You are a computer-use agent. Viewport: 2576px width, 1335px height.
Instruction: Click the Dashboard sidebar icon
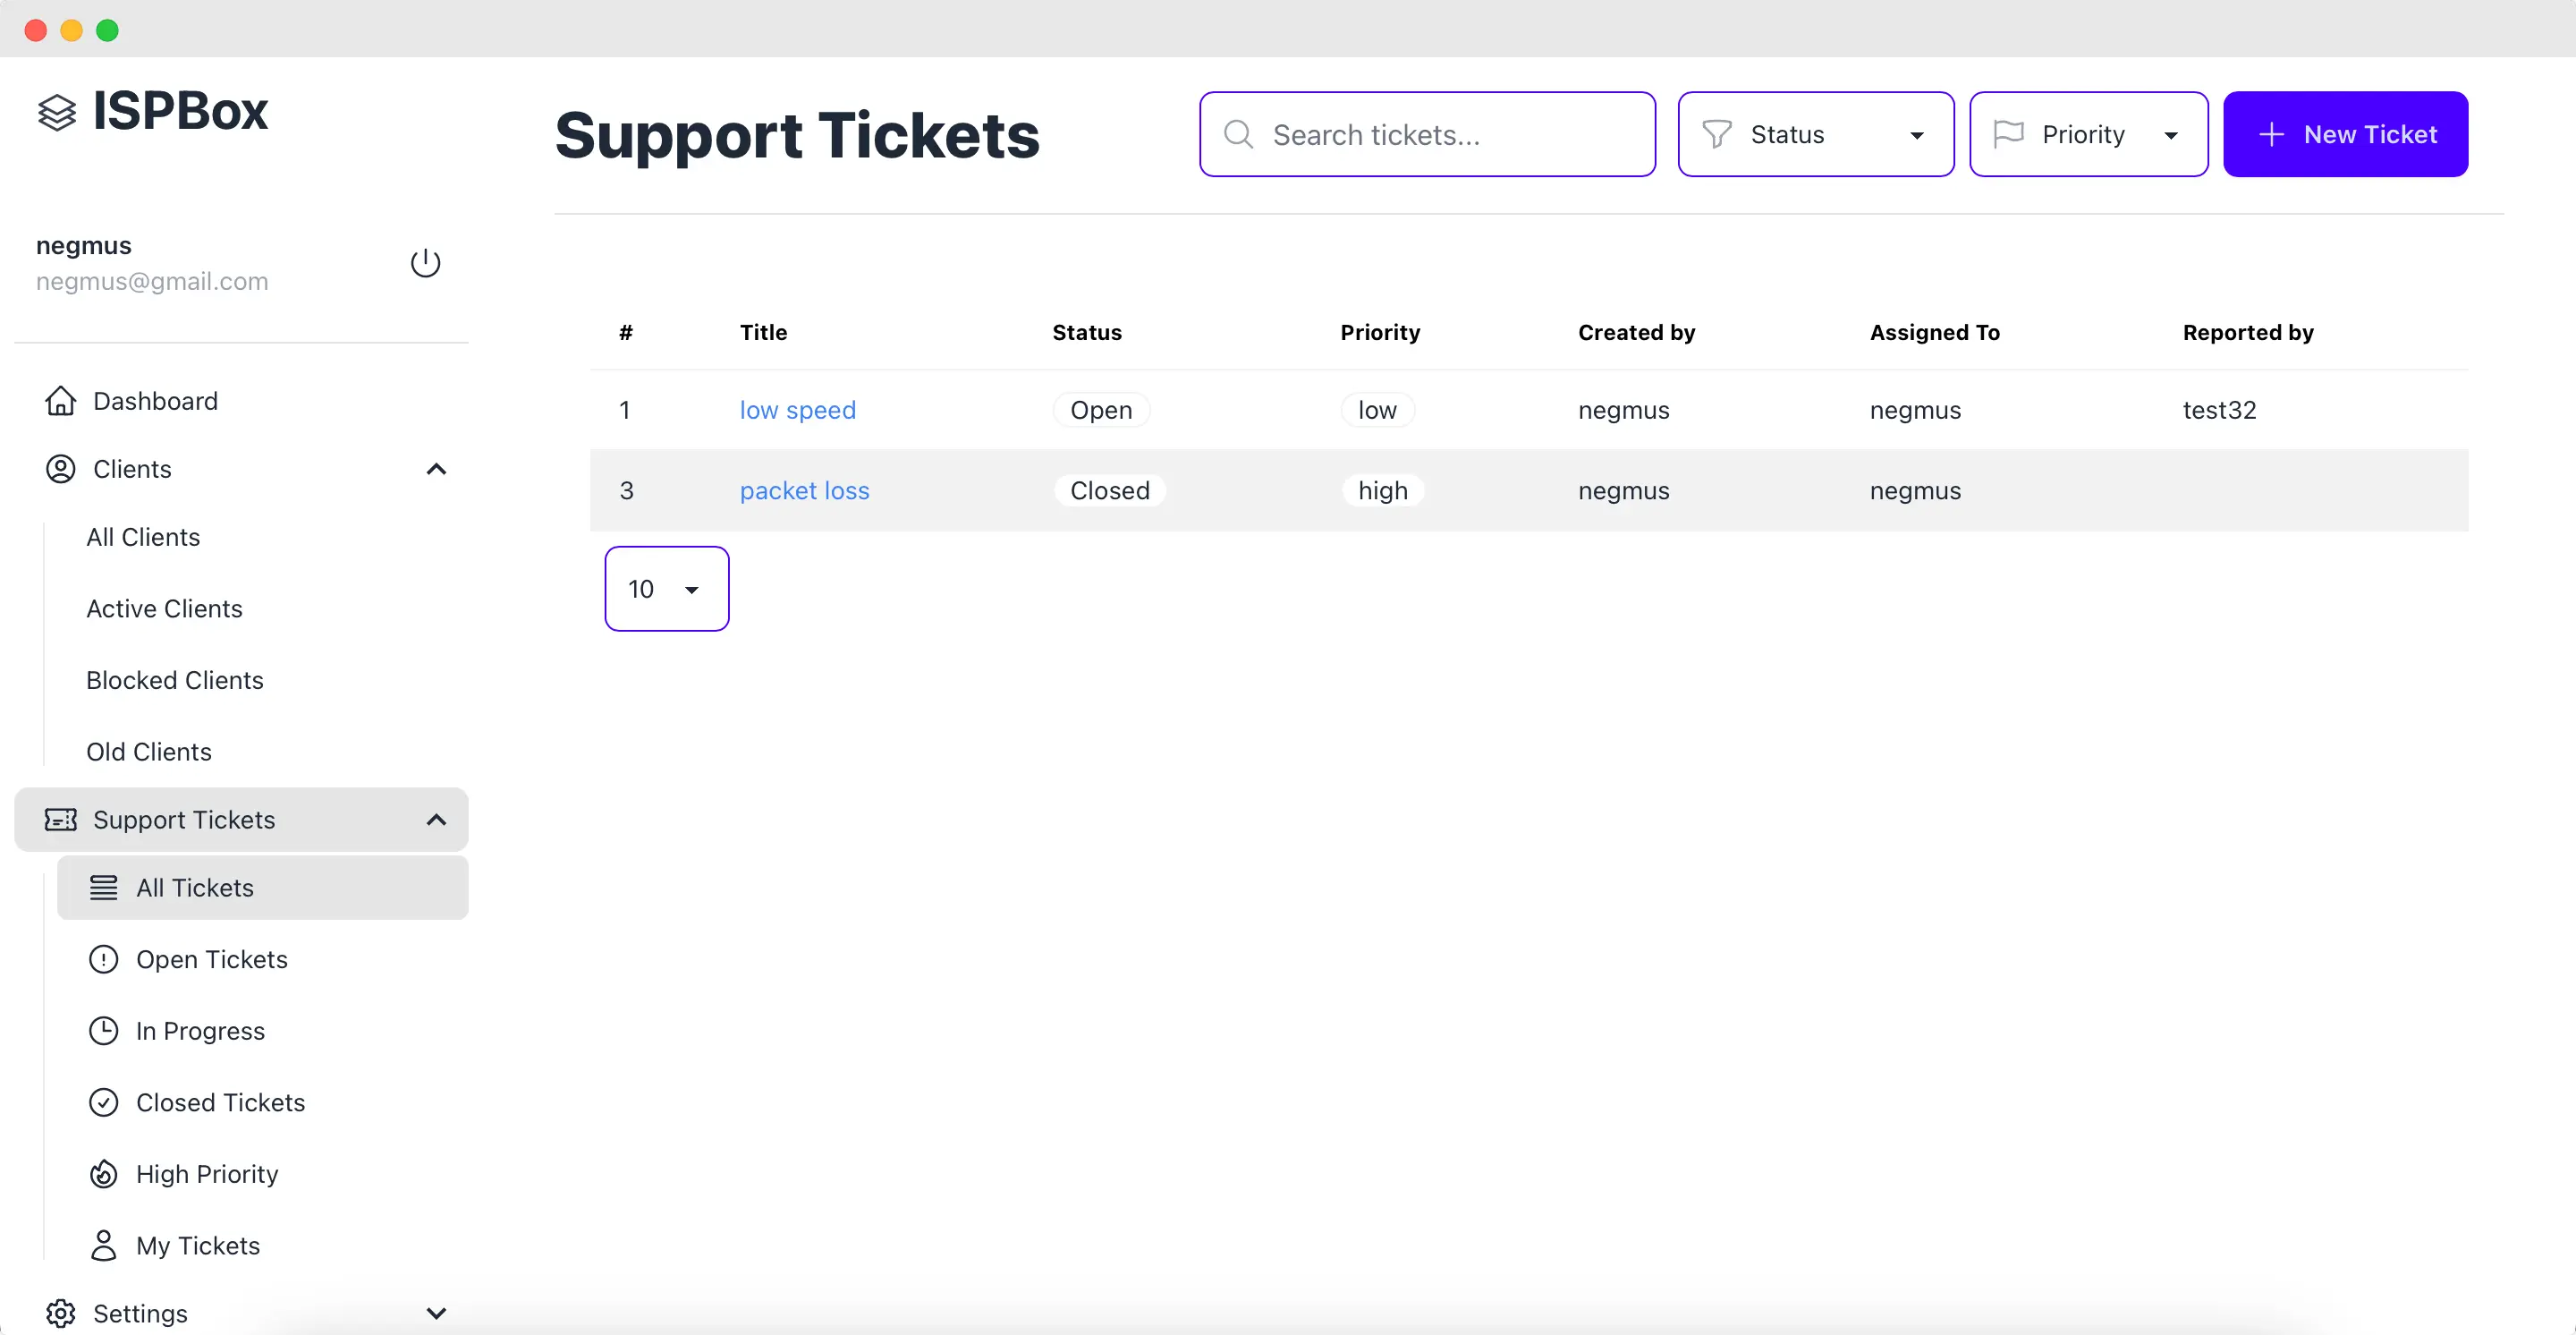(x=60, y=400)
